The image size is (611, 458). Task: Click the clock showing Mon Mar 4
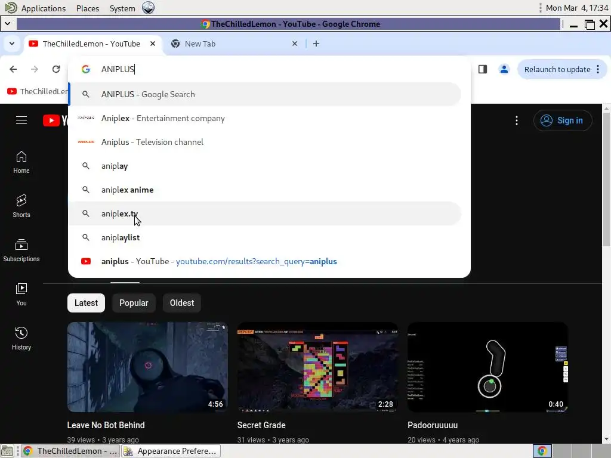click(x=577, y=8)
